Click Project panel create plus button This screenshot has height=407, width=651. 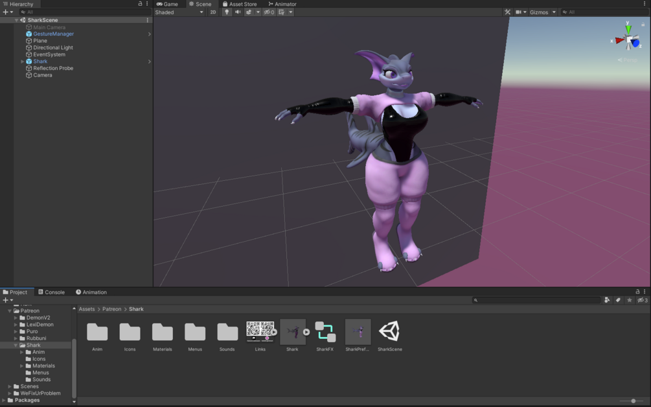pyautogui.click(x=5, y=300)
